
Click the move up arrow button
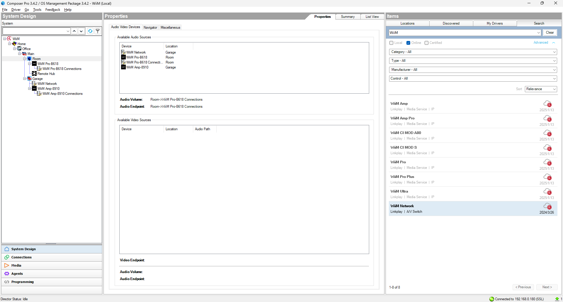(74, 31)
